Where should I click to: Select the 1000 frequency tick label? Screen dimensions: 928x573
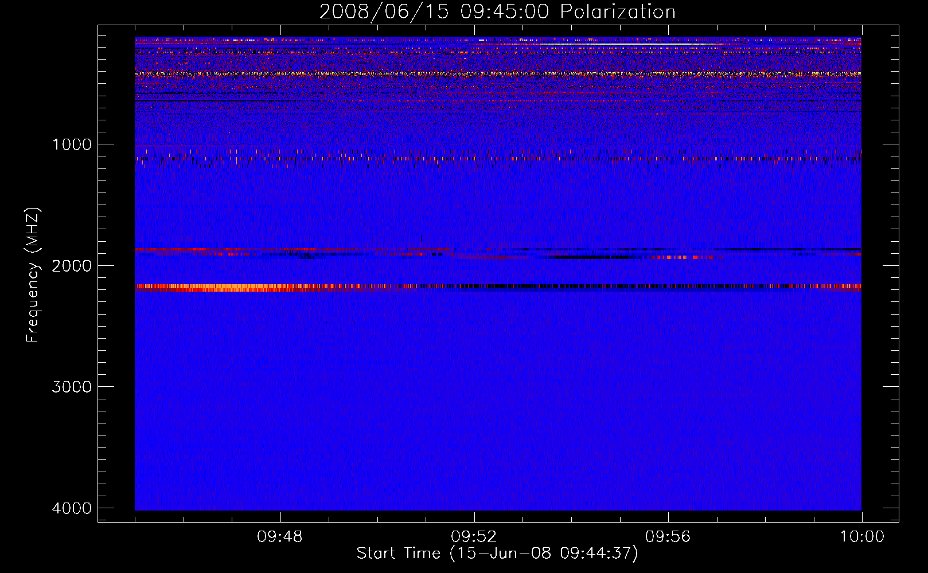pos(72,144)
